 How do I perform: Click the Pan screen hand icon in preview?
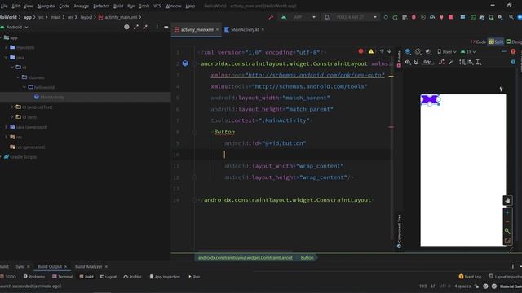point(507,200)
